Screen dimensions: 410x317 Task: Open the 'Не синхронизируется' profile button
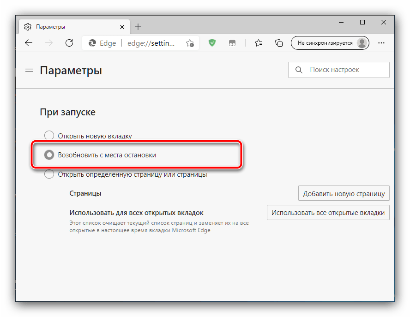point(330,43)
